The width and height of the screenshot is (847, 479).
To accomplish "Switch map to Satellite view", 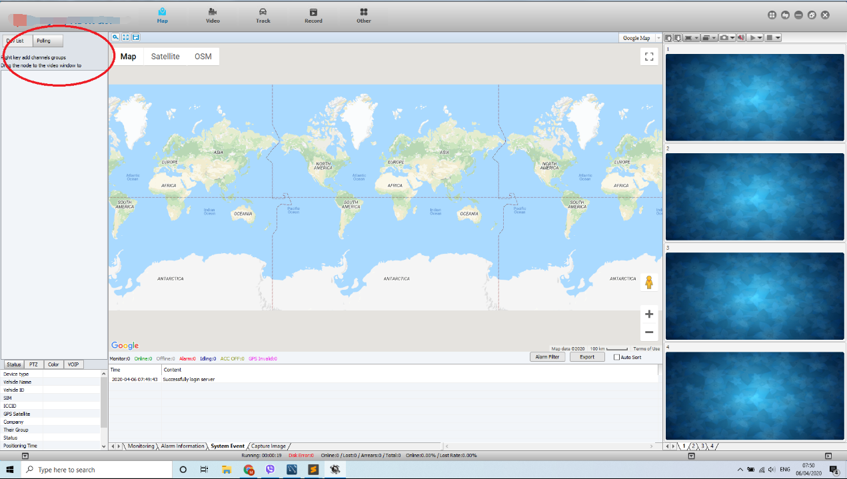I will [165, 57].
